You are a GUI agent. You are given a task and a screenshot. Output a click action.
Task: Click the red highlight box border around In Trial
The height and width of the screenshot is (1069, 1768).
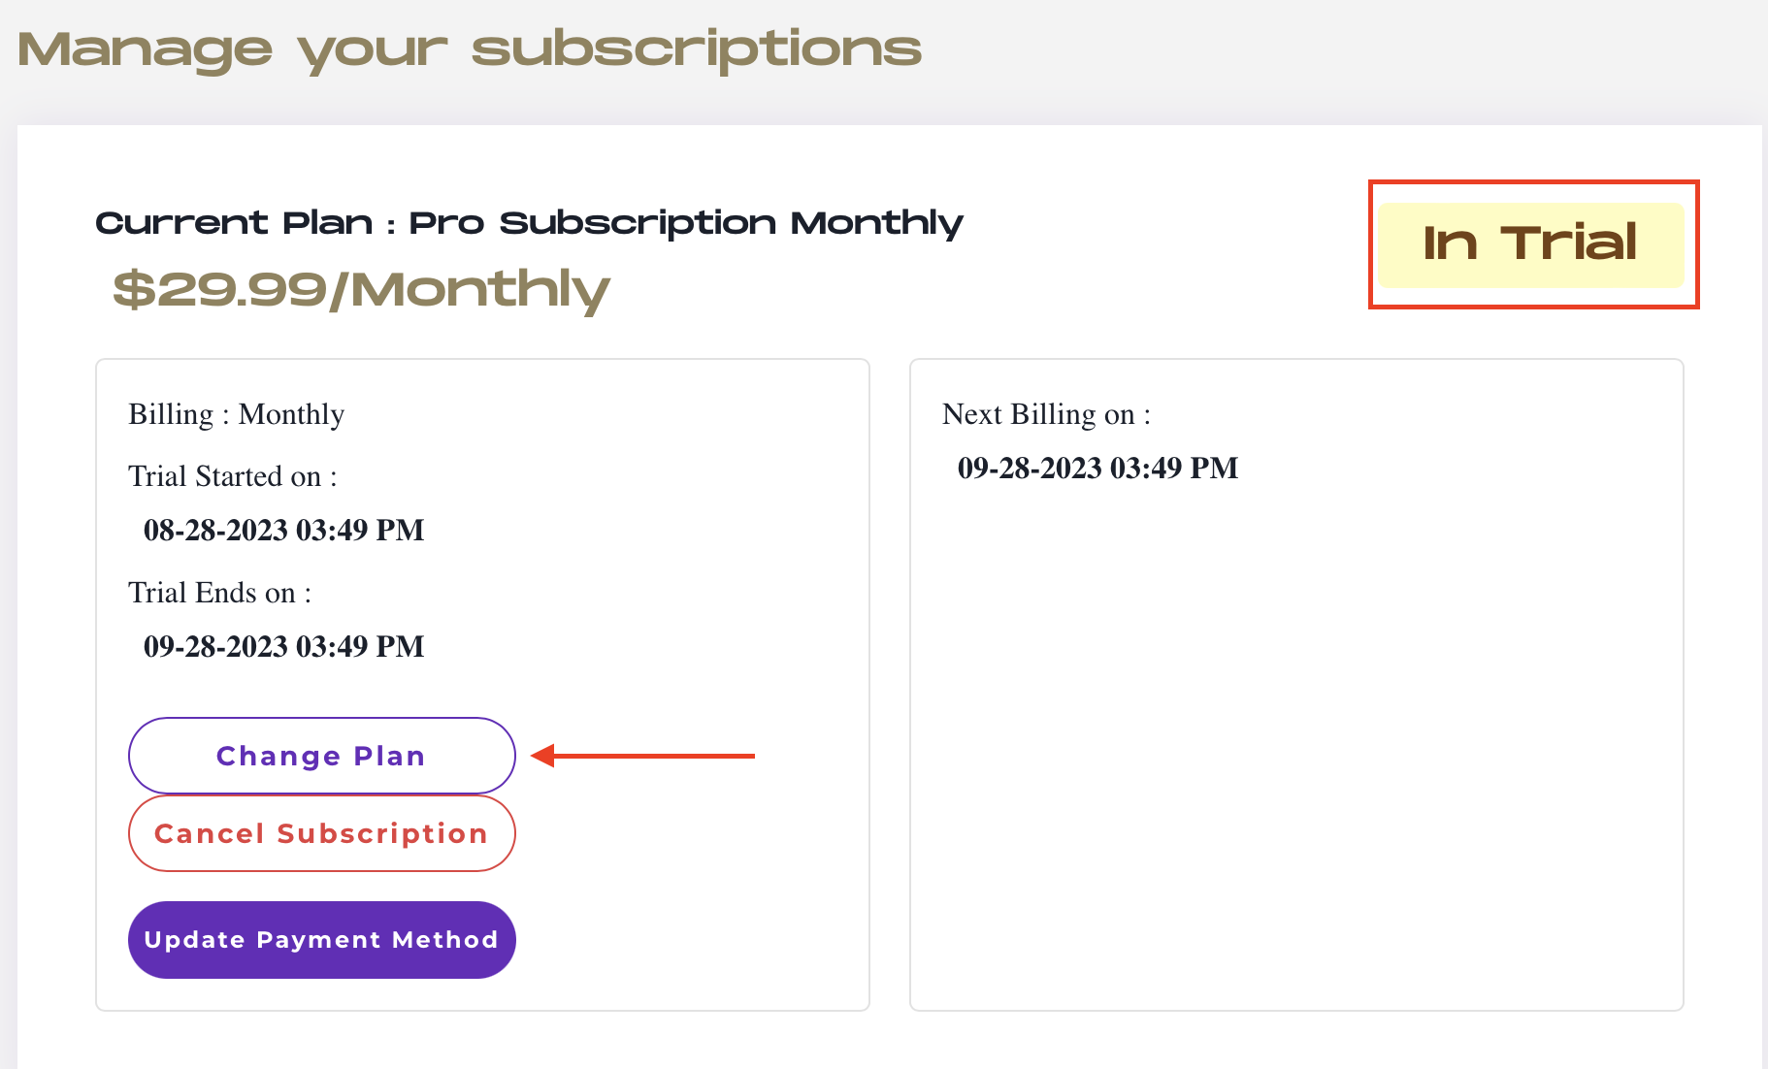[x=1534, y=182]
